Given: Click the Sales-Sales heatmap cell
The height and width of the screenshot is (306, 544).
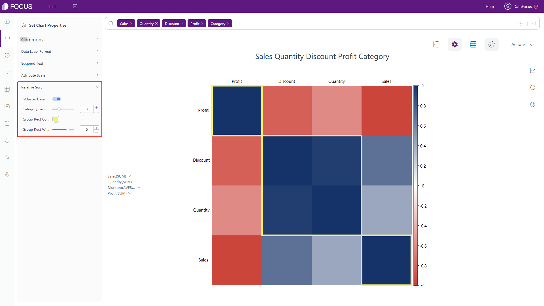Looking at the screenshot, I should click(386, 260).
